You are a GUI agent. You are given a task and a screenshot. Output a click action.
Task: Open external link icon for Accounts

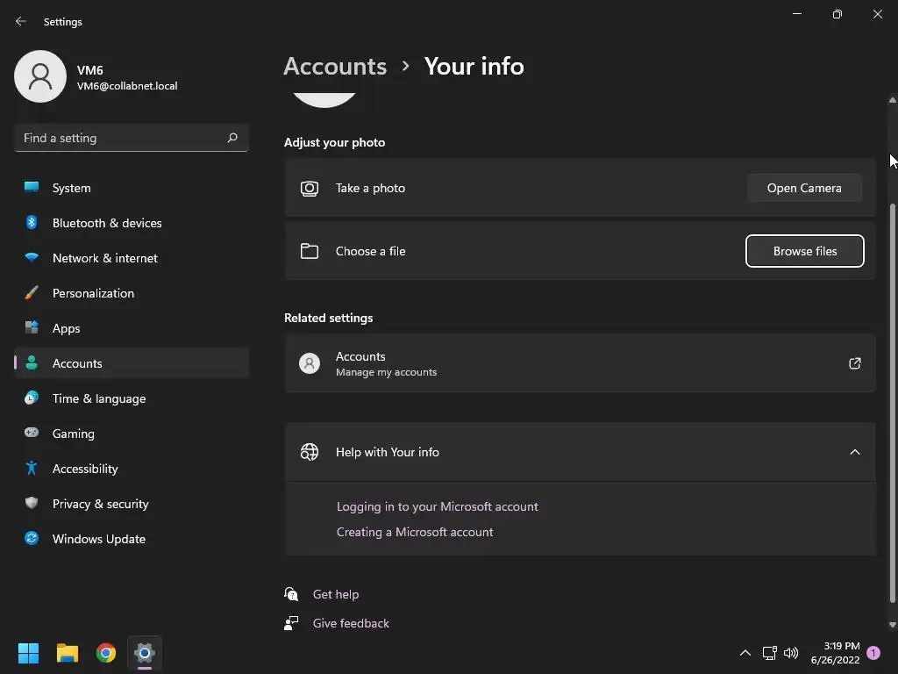click(x=855, y=363)
